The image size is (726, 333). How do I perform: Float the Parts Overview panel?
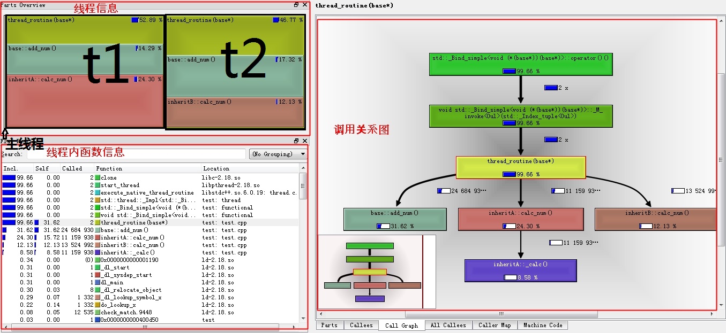point(296,5)
